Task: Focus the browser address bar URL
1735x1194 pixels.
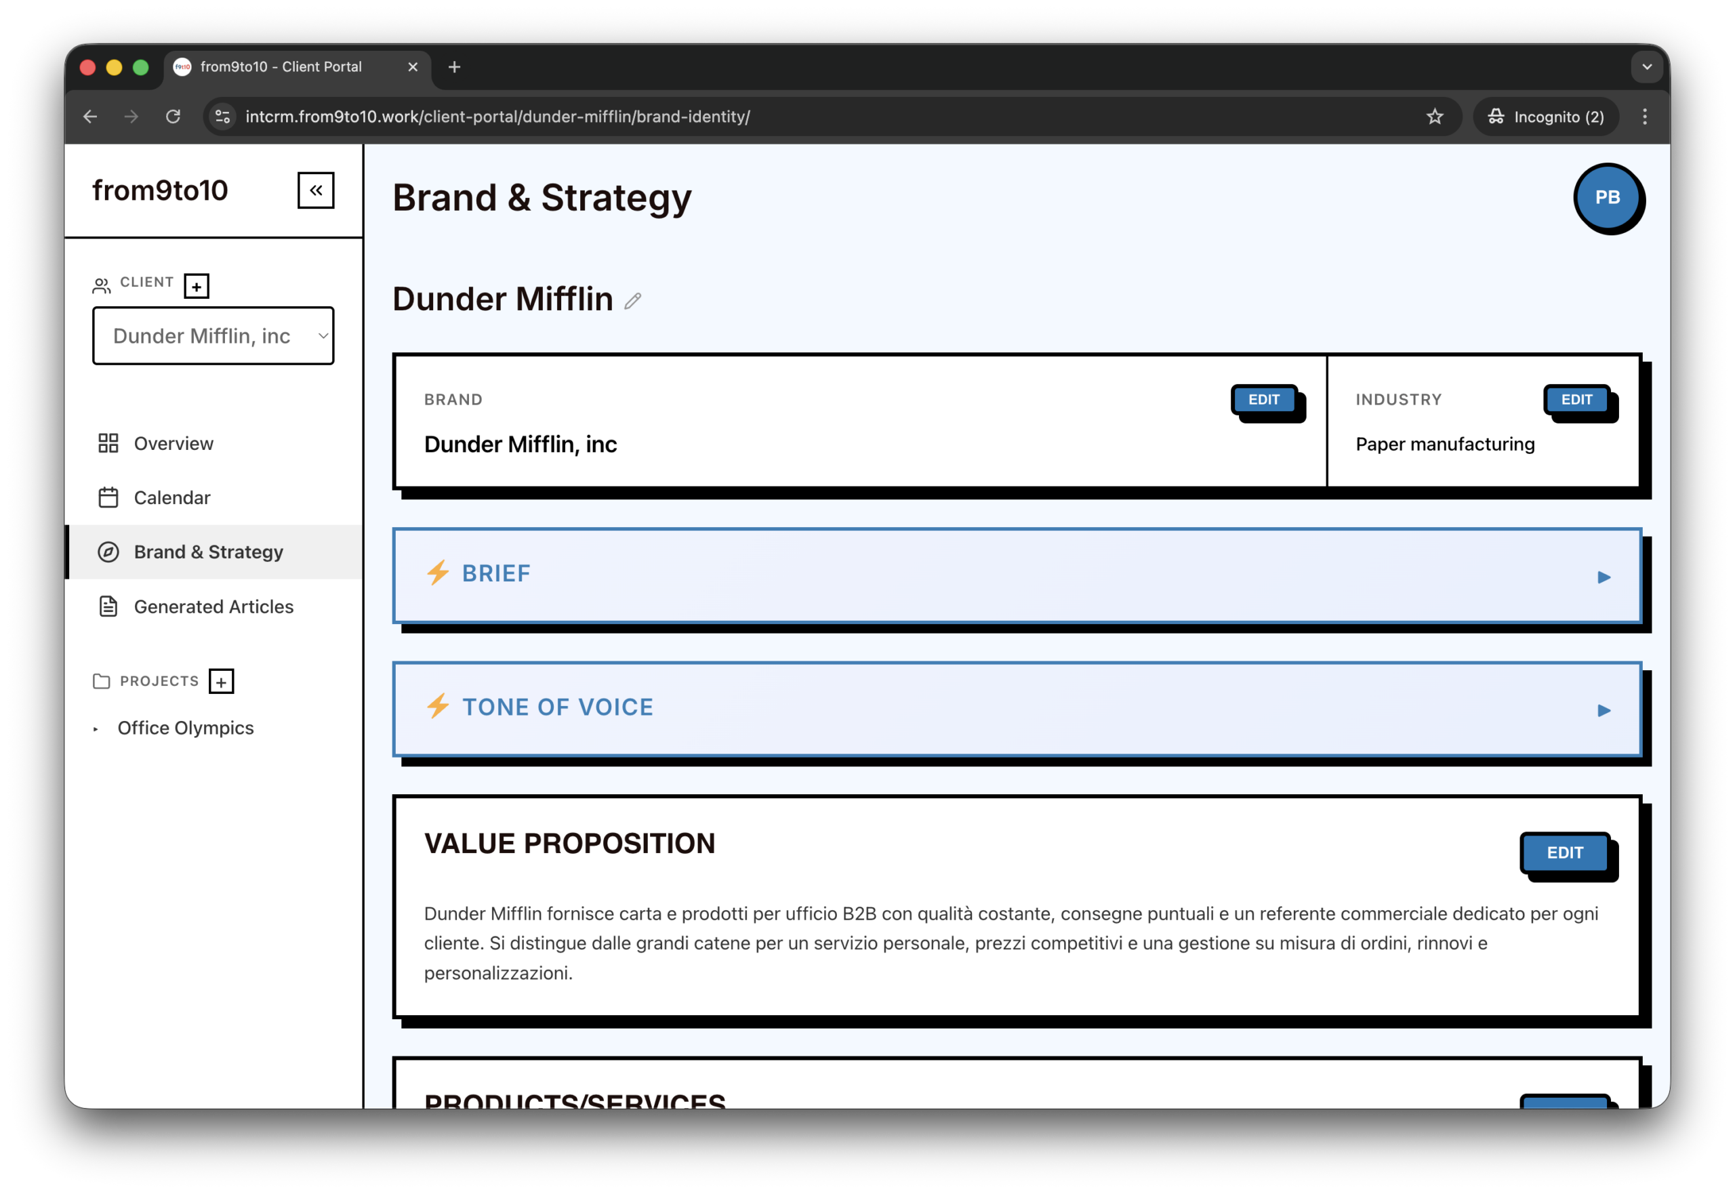Action: (x=497, y=117)
